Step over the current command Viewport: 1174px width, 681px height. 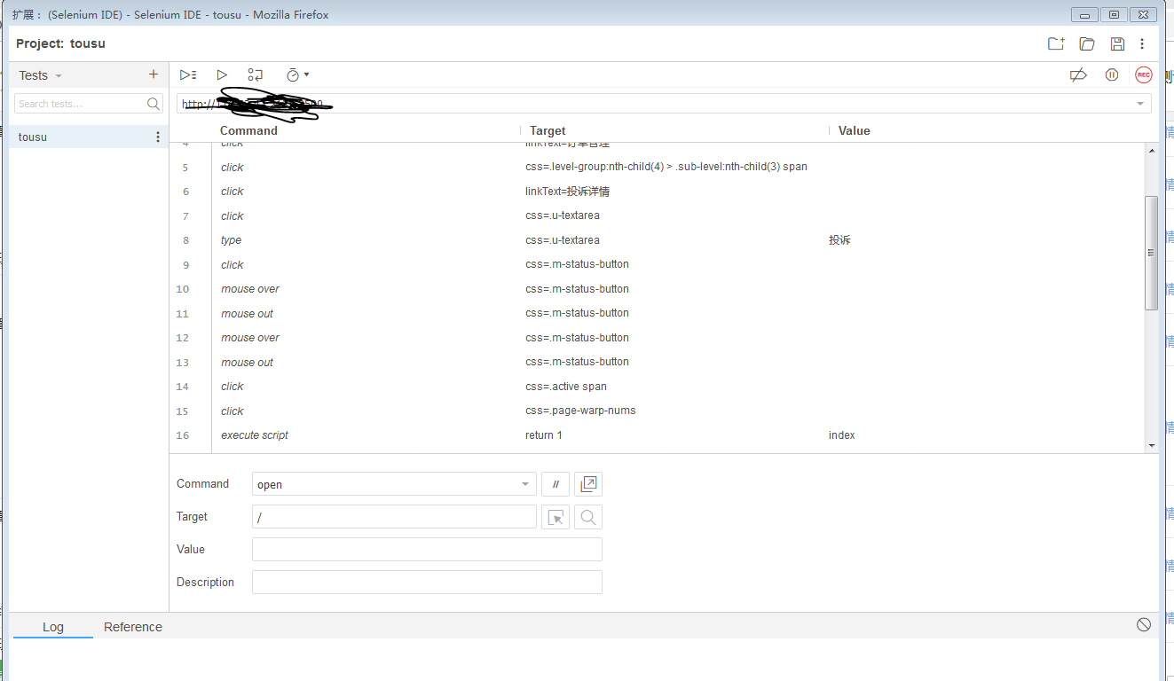pyautogui.click(x=256, y=74)
